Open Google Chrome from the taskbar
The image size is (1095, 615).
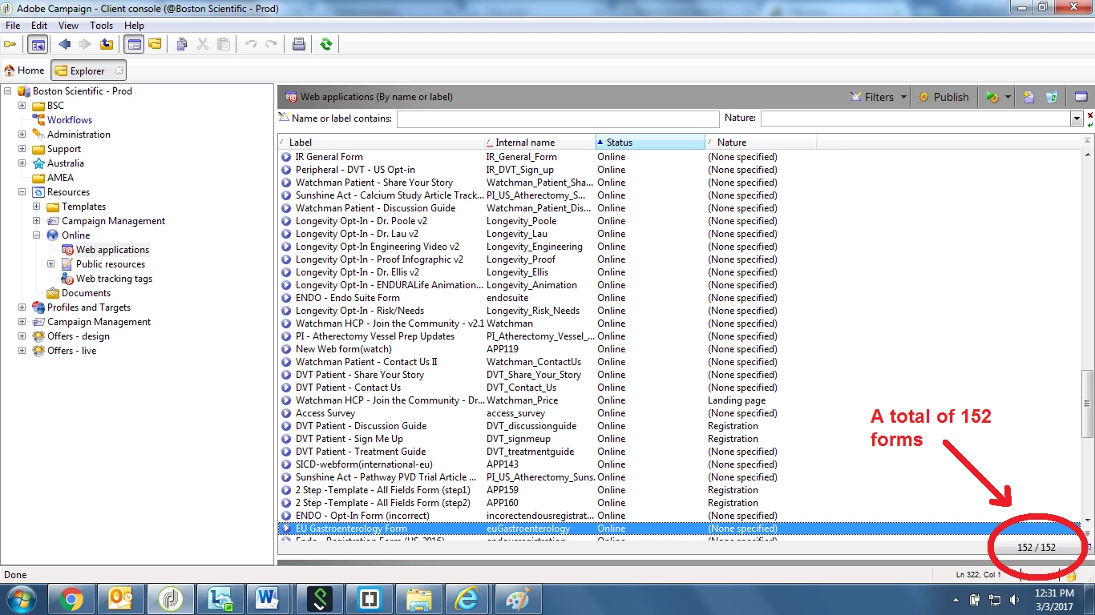coord(71,599)
